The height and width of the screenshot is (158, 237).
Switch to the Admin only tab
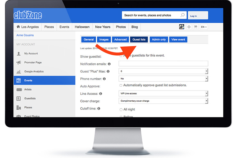(x=159, y=39)
